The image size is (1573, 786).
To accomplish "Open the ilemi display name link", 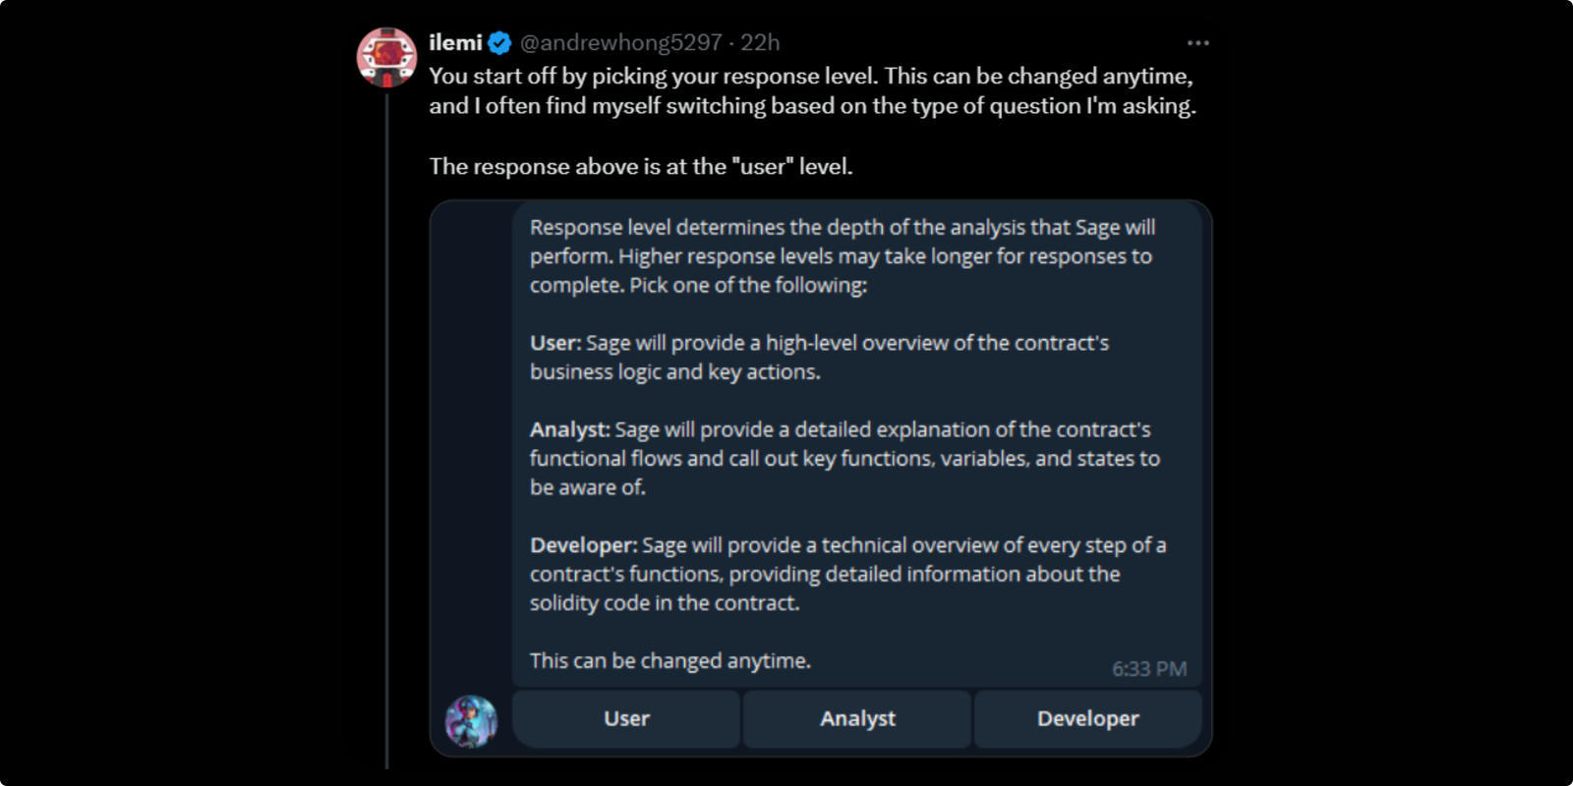I will coord(455,43).
